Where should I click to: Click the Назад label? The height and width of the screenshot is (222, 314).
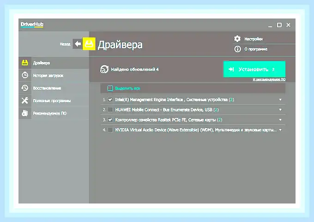(65, 44)
